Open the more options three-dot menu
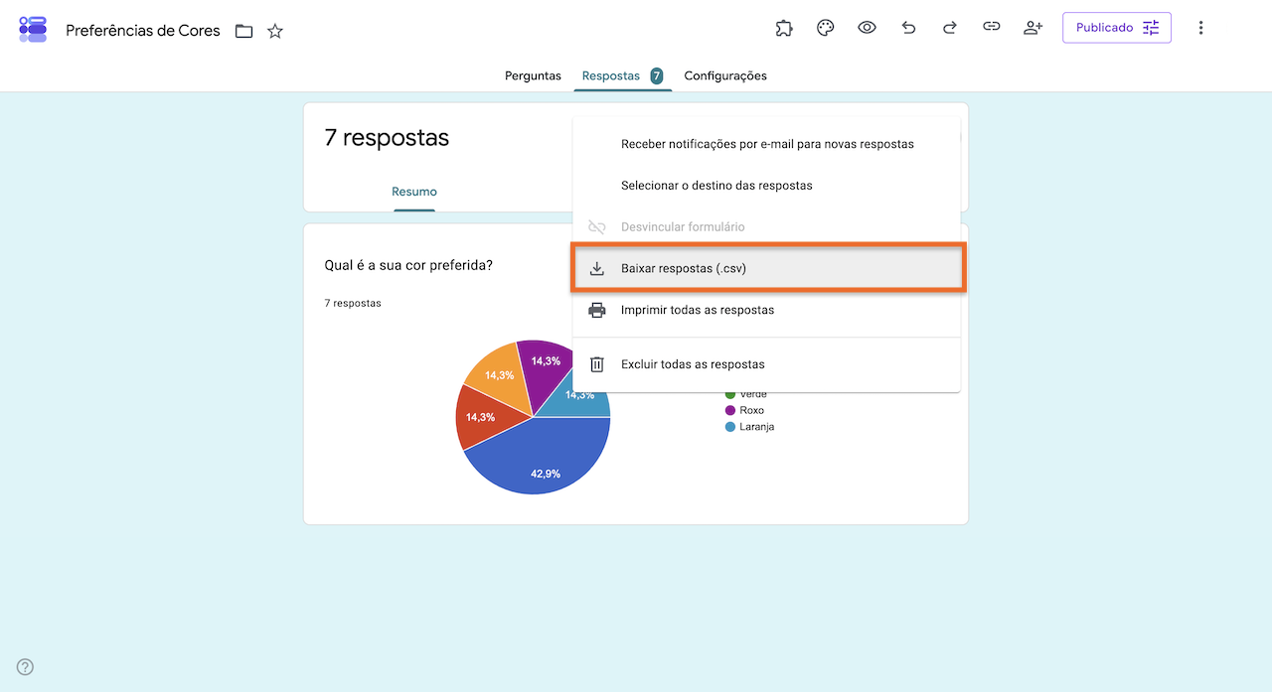Image resolution: width=1272 pixels, height=692 pixels. tap(1200, 28)
